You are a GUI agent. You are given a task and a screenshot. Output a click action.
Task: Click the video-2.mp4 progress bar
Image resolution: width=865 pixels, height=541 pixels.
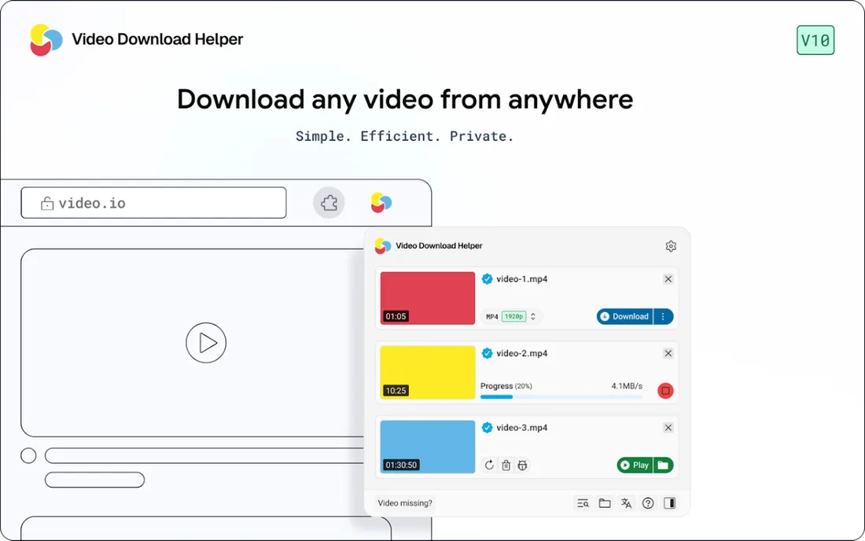click(561, 396)
